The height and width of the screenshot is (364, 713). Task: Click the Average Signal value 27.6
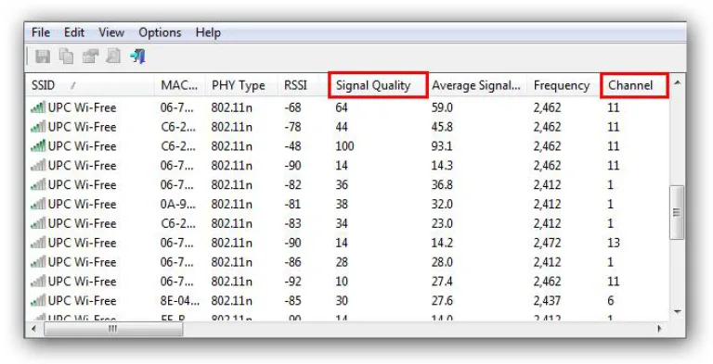tap(442, 301)
